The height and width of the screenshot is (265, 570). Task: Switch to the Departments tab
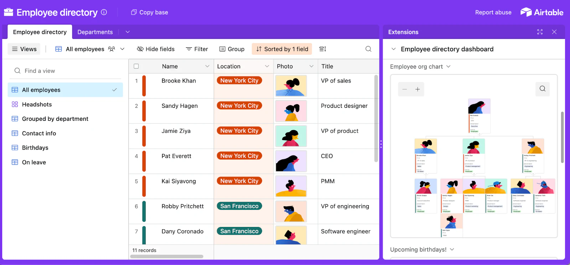(x=95, y=32)
